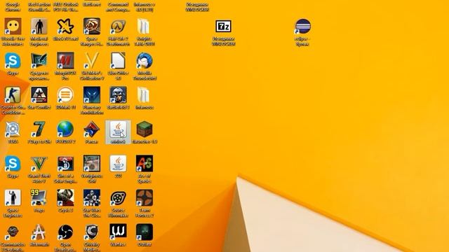
Task: Open Sins of a Solar Empire shortcut
Action: tap(65, 163)
